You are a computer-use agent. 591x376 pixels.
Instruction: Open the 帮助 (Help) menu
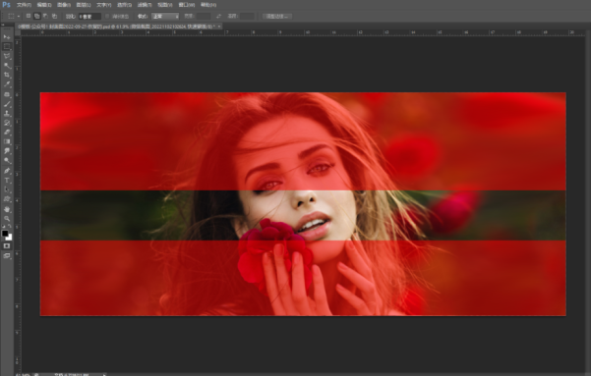coord(208,5)
